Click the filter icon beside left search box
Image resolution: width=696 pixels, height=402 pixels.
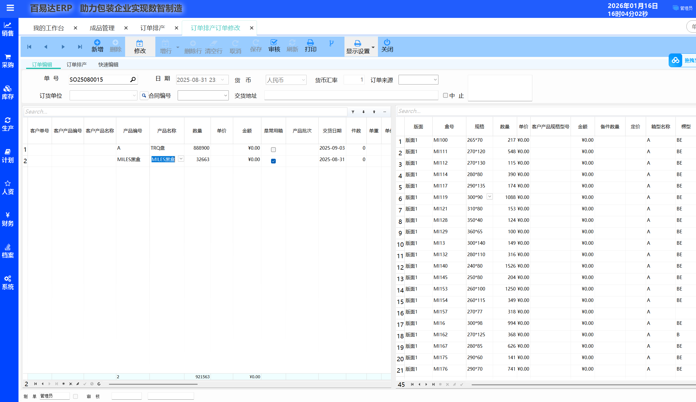tap(353, 112)
